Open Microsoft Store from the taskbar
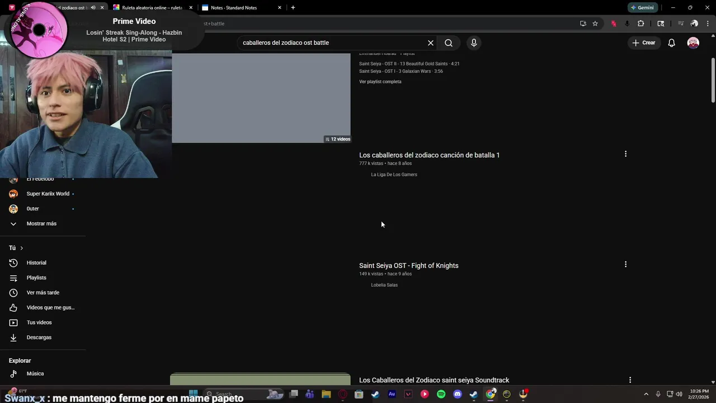Viewport: 716px width, 403px height. (x=359, y=394)
